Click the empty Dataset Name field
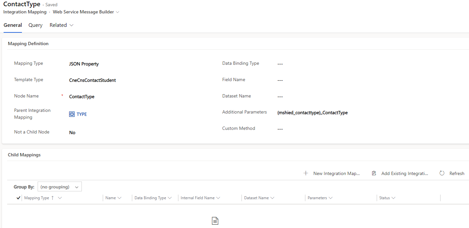Viewport: 469px width, 228px height. pos(280,96)
